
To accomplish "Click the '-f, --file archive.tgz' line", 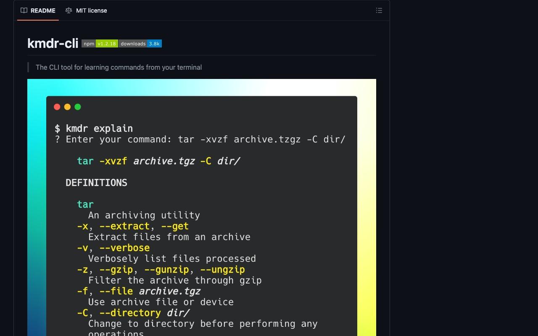I will tap(139, 291).
